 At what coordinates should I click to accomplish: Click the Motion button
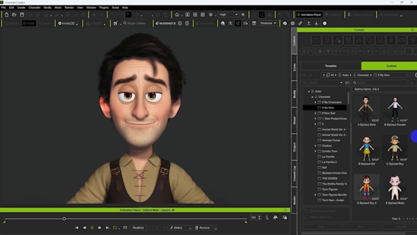click(x=178, y=228)
